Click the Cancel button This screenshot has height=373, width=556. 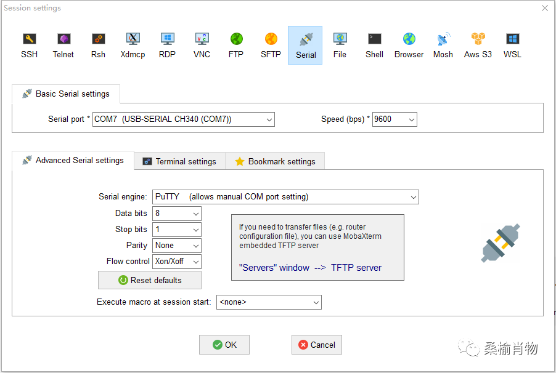coord(317,345)
